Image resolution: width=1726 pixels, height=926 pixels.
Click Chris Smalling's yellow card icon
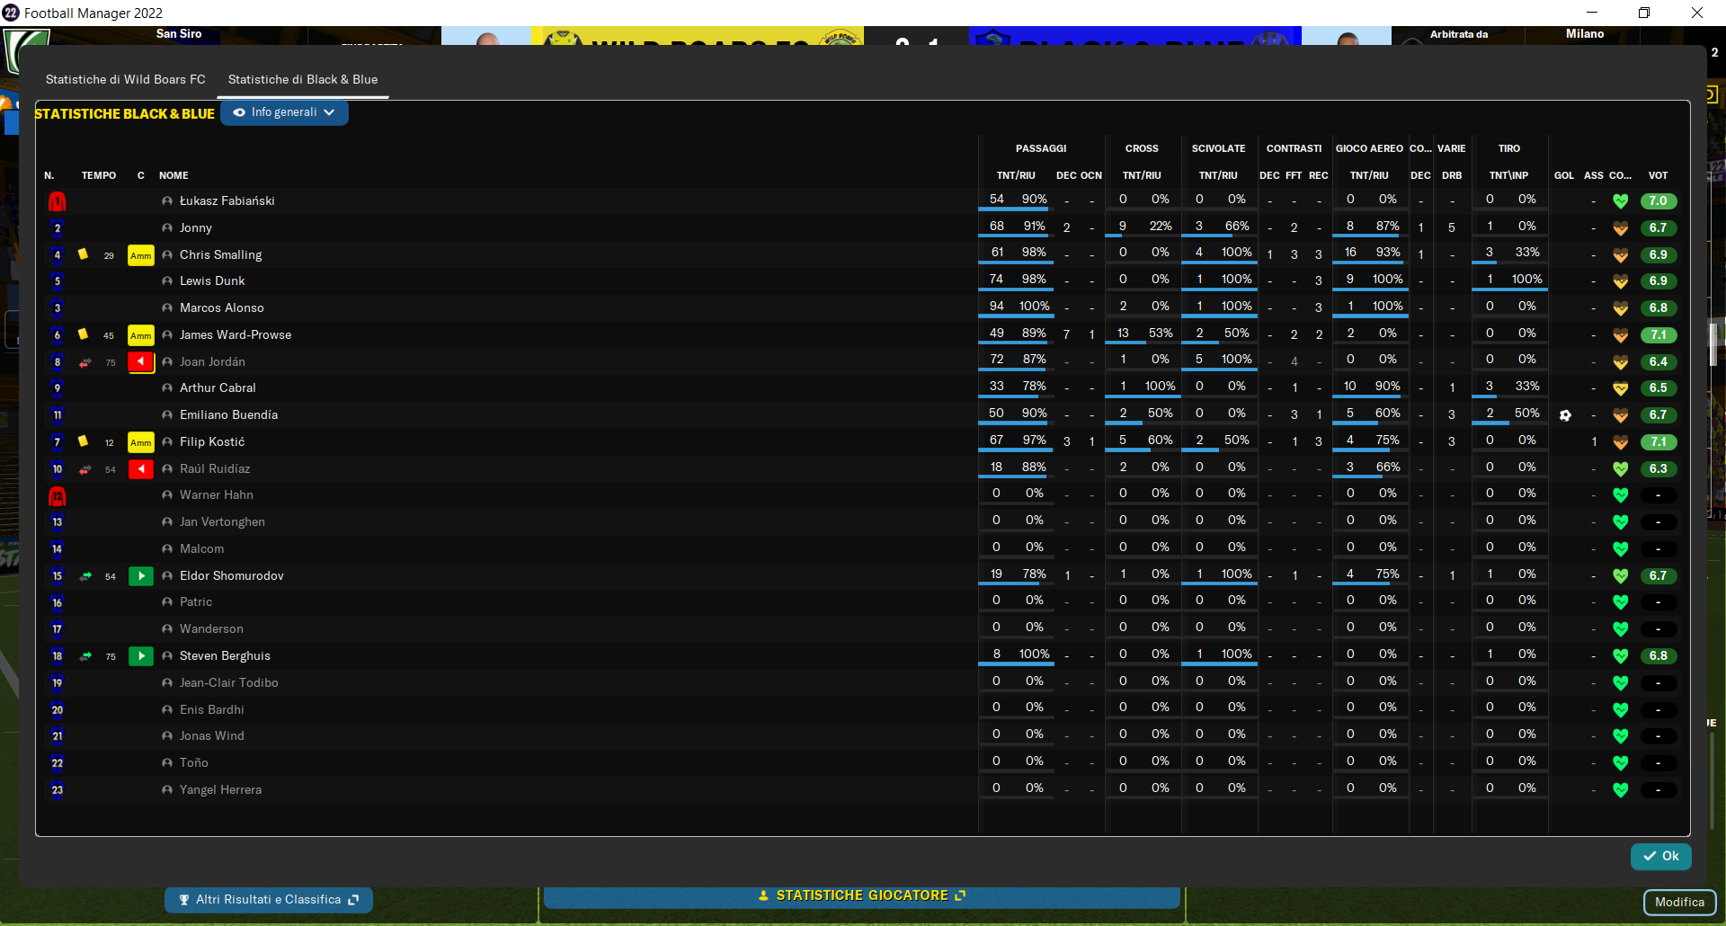click(83, 254)
